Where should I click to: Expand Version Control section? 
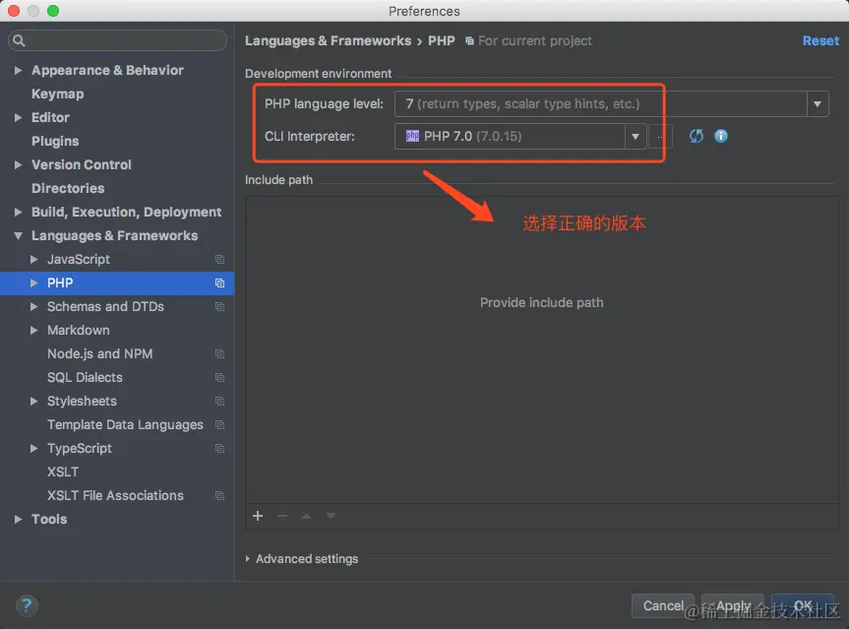pyautogui.click(x=18, y=164)
